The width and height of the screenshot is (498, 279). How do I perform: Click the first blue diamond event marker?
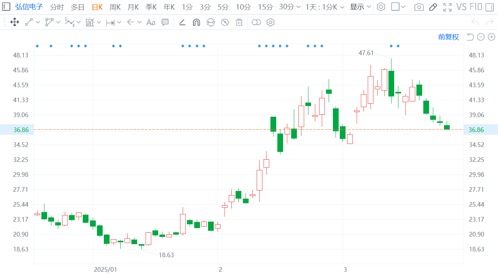coord(37,46)
